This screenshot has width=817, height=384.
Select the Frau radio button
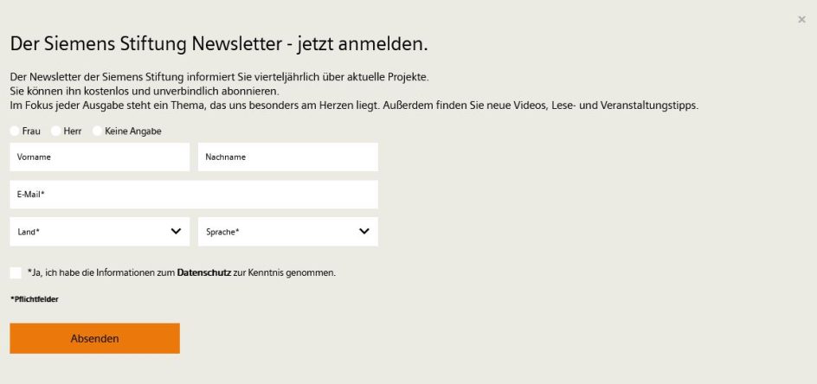tap(15, 131)
